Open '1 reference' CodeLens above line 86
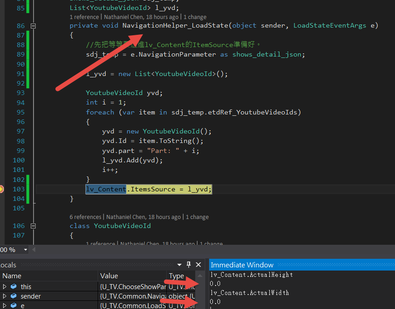This screenshot has height=309, width=395. click(84, 17)
